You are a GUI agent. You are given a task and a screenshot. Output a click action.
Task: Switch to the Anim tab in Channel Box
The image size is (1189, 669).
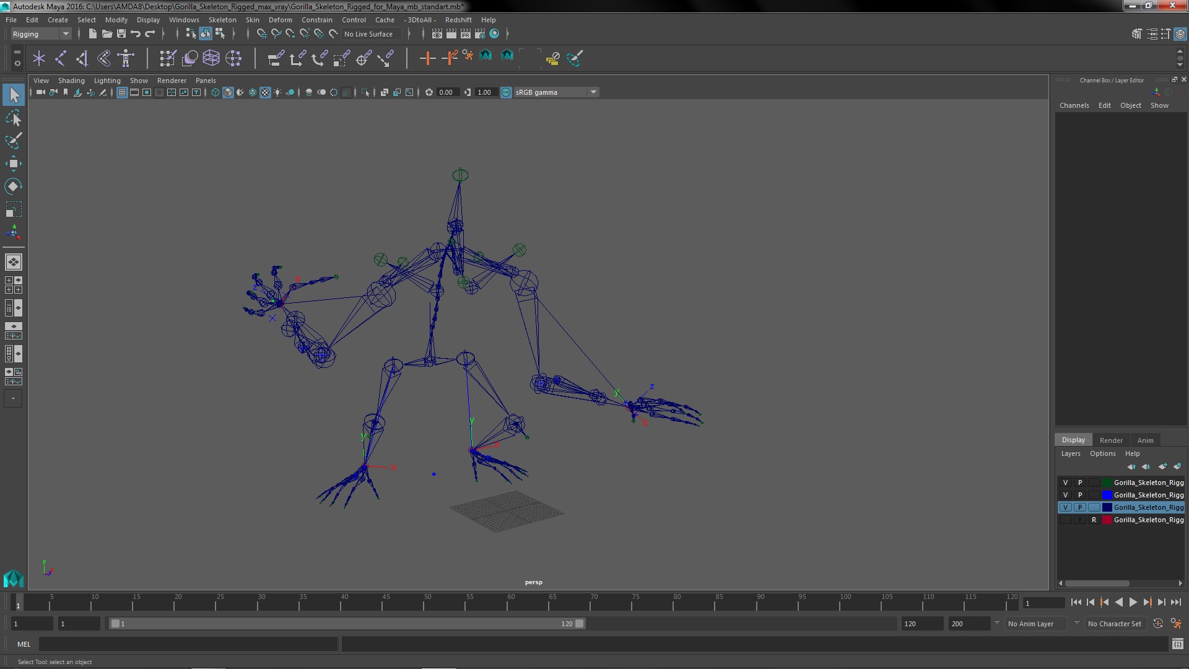click(x=1145, y=439)
